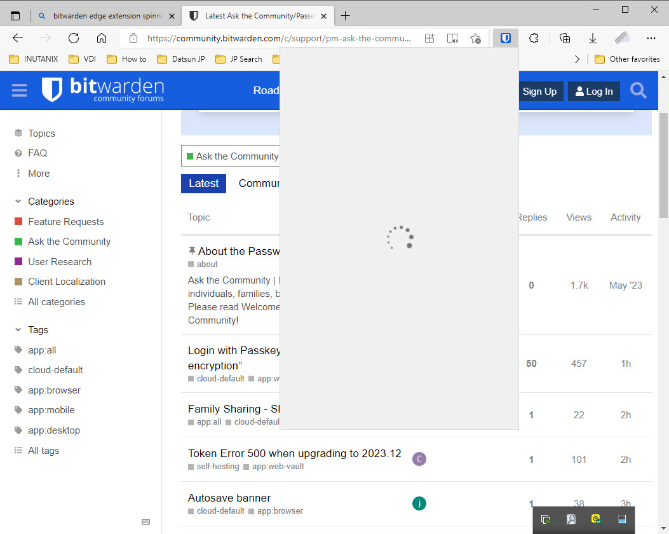Image resolution: width=669 pixels, height=534 pixels.
Task: Sort topics by Views column header
Action: click(579, 217)
